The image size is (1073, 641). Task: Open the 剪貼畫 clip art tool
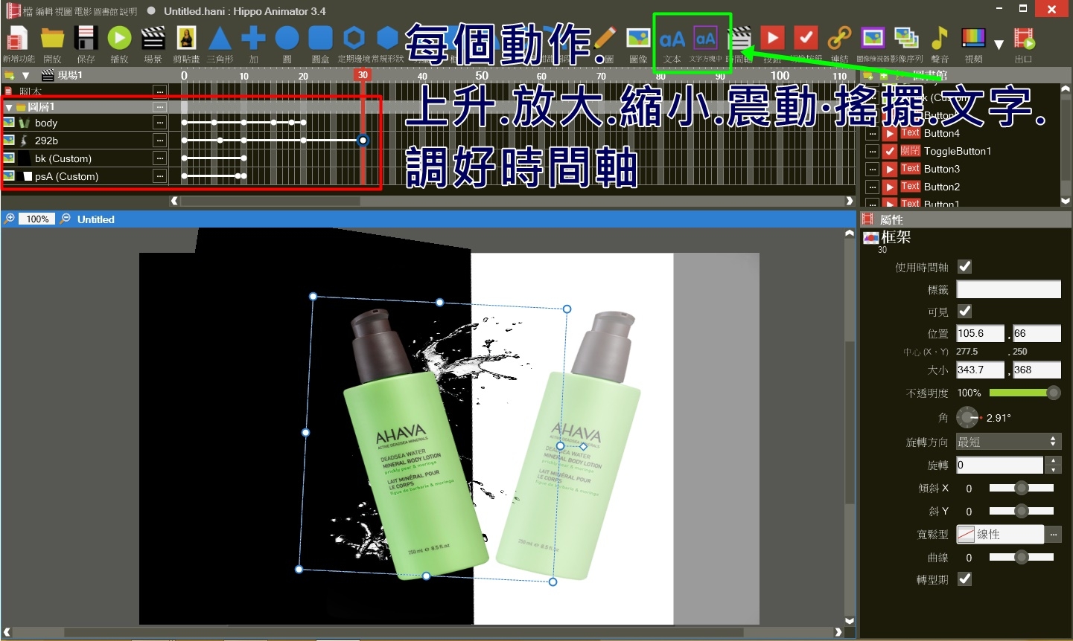pyautogui.click(x=186, y=38)
